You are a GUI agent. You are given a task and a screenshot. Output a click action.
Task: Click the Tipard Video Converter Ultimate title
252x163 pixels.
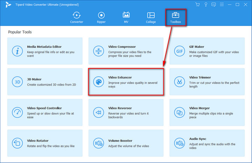tap(47, 5)
